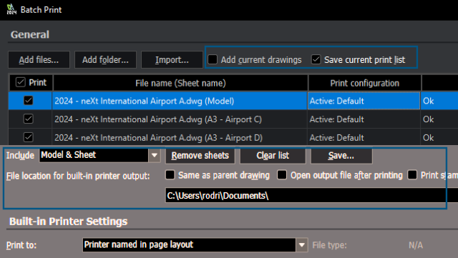Screen dimensions: 458x258
Task: Enable Open output file after printing
Action: point(282,175)
